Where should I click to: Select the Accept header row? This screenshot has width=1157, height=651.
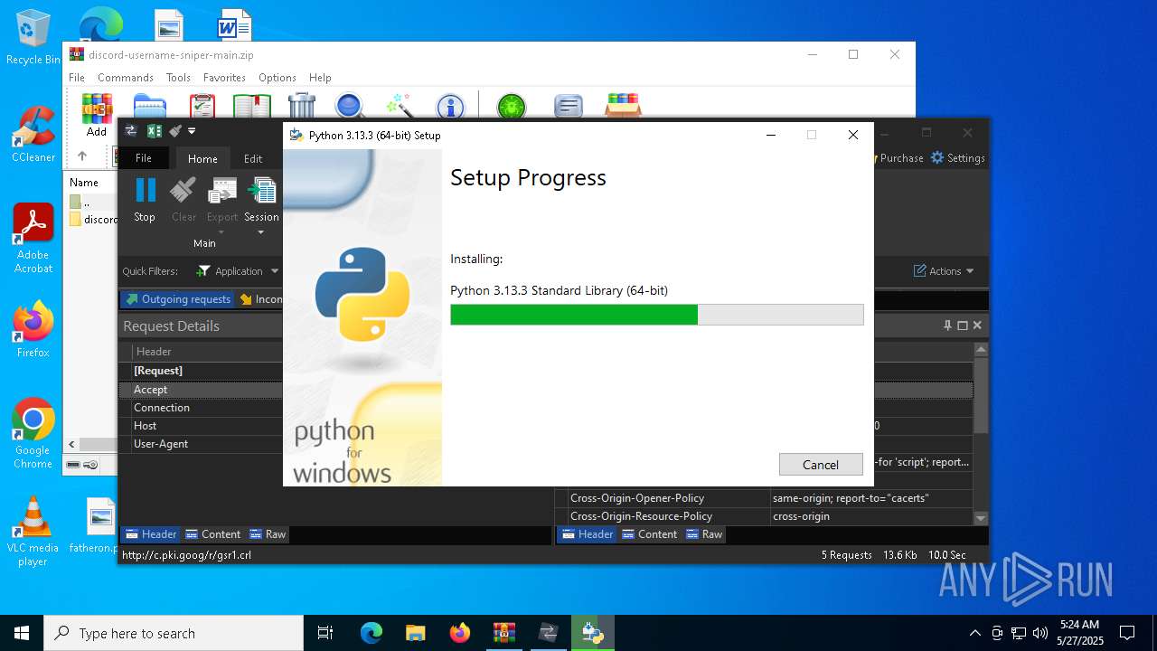[x=202, y=390]
